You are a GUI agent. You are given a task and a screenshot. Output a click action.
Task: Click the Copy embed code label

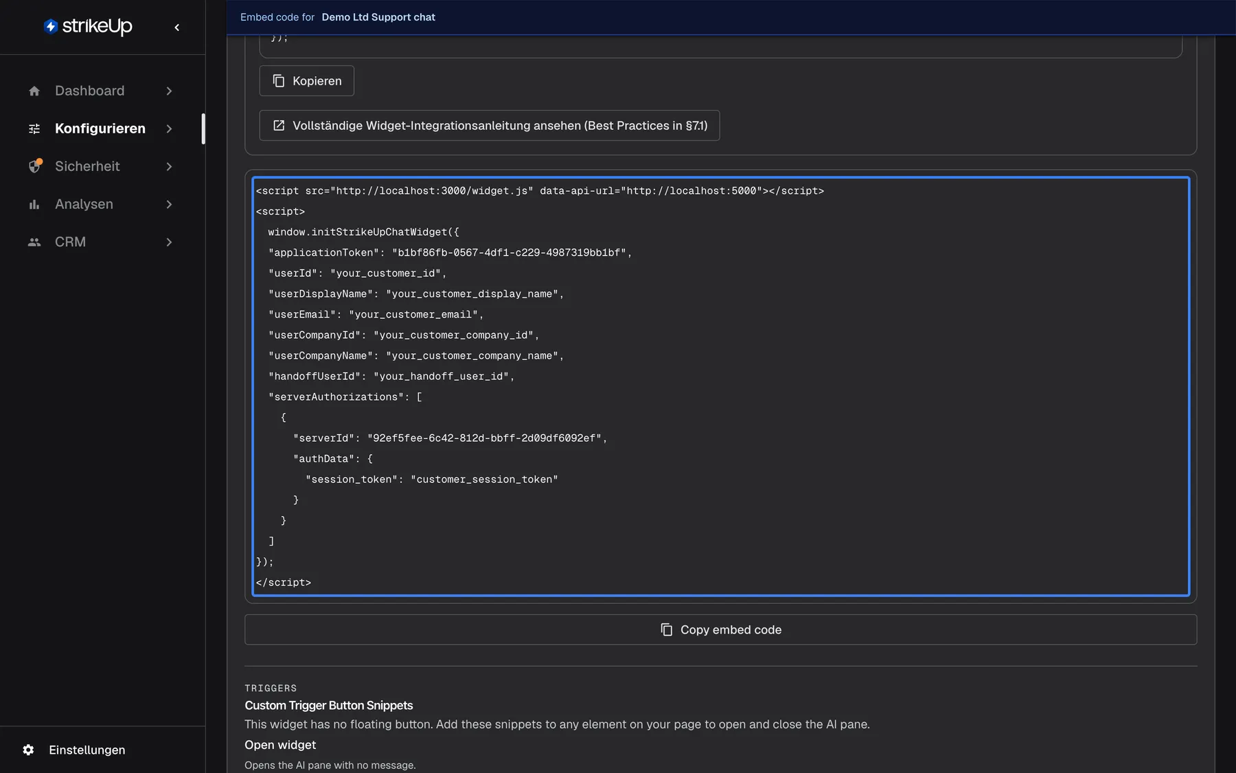coord(731,629)
